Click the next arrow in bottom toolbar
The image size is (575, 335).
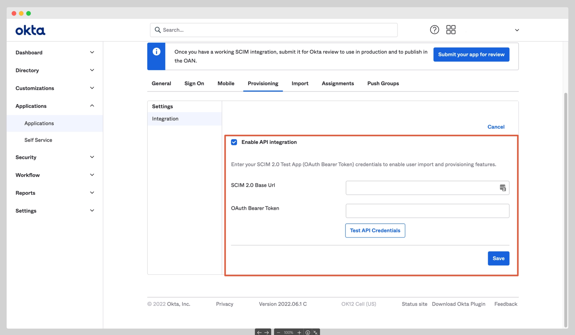[266, 332]
